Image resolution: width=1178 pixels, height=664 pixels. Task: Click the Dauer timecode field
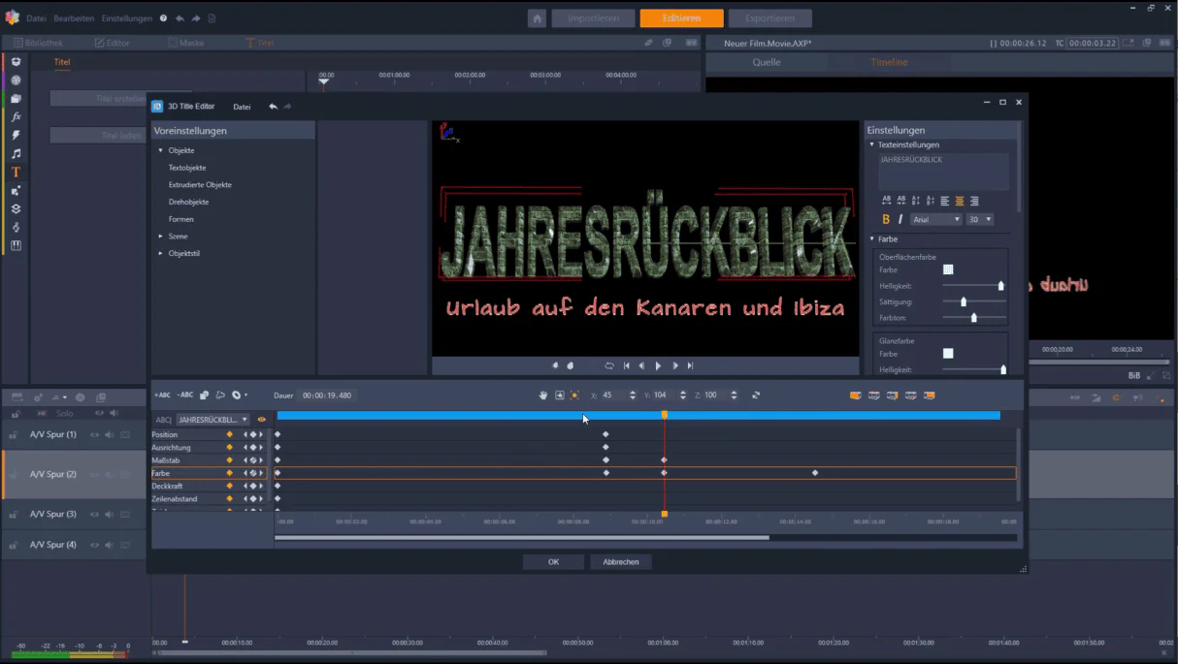point(327,395)
